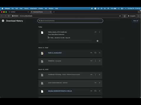141x105 pixels.
Task: Open the tab search dropdown arrow
Action: tap(139, 12)
